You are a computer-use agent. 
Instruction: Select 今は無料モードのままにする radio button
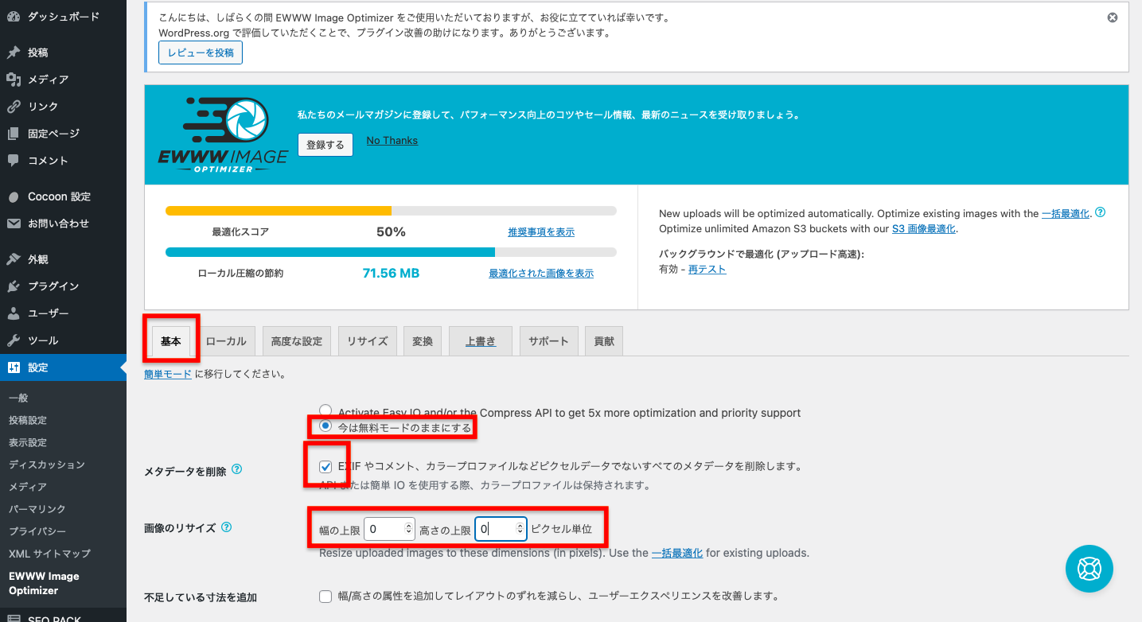[325, 426]
